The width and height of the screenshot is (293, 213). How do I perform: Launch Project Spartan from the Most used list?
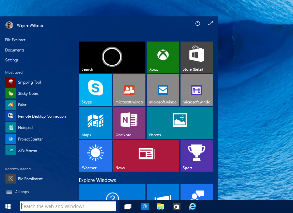click(x=24, y=139)
